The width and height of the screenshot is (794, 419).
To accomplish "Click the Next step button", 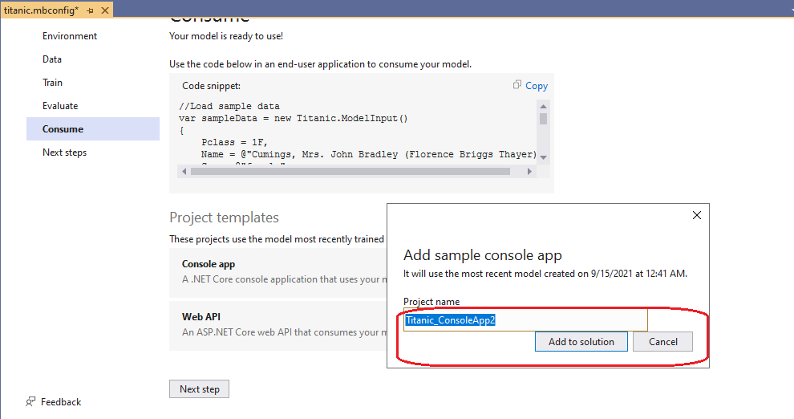I will click(199, 389).
